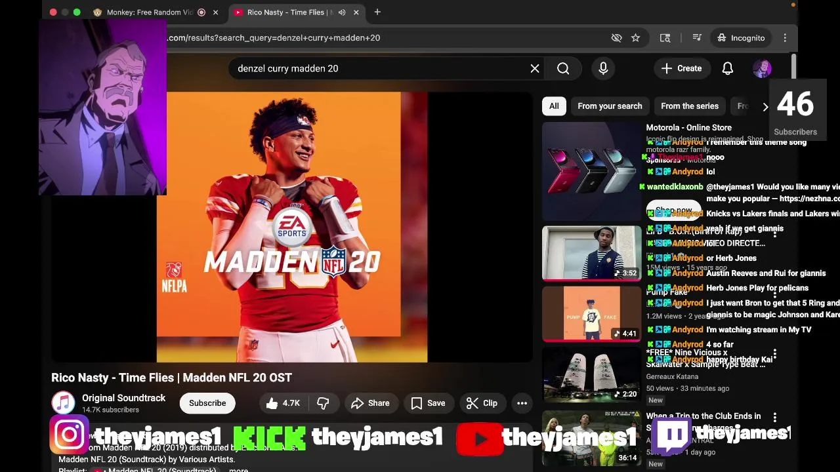
Task: Dislike the video with thumbs down
Action: pyautogui.click(x=323, y=403)
